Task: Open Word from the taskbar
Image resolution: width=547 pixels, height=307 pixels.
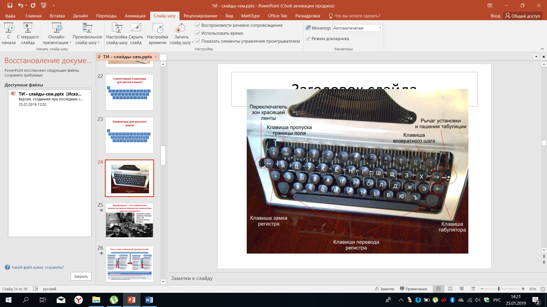Action: coord(149,300)
